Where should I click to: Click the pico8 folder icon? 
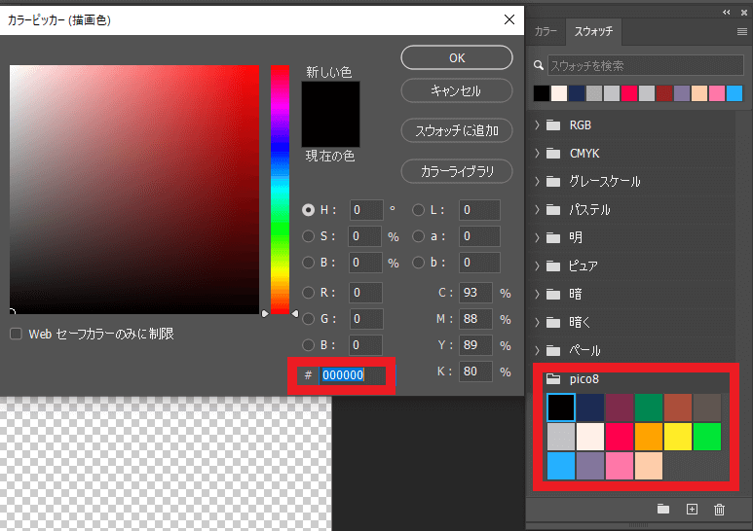(x=553, y=379)
